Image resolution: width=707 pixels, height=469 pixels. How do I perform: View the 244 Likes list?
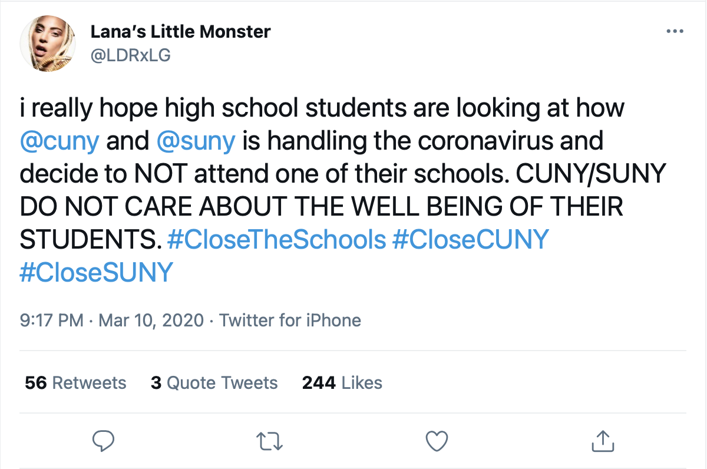[x=342, y=383]
